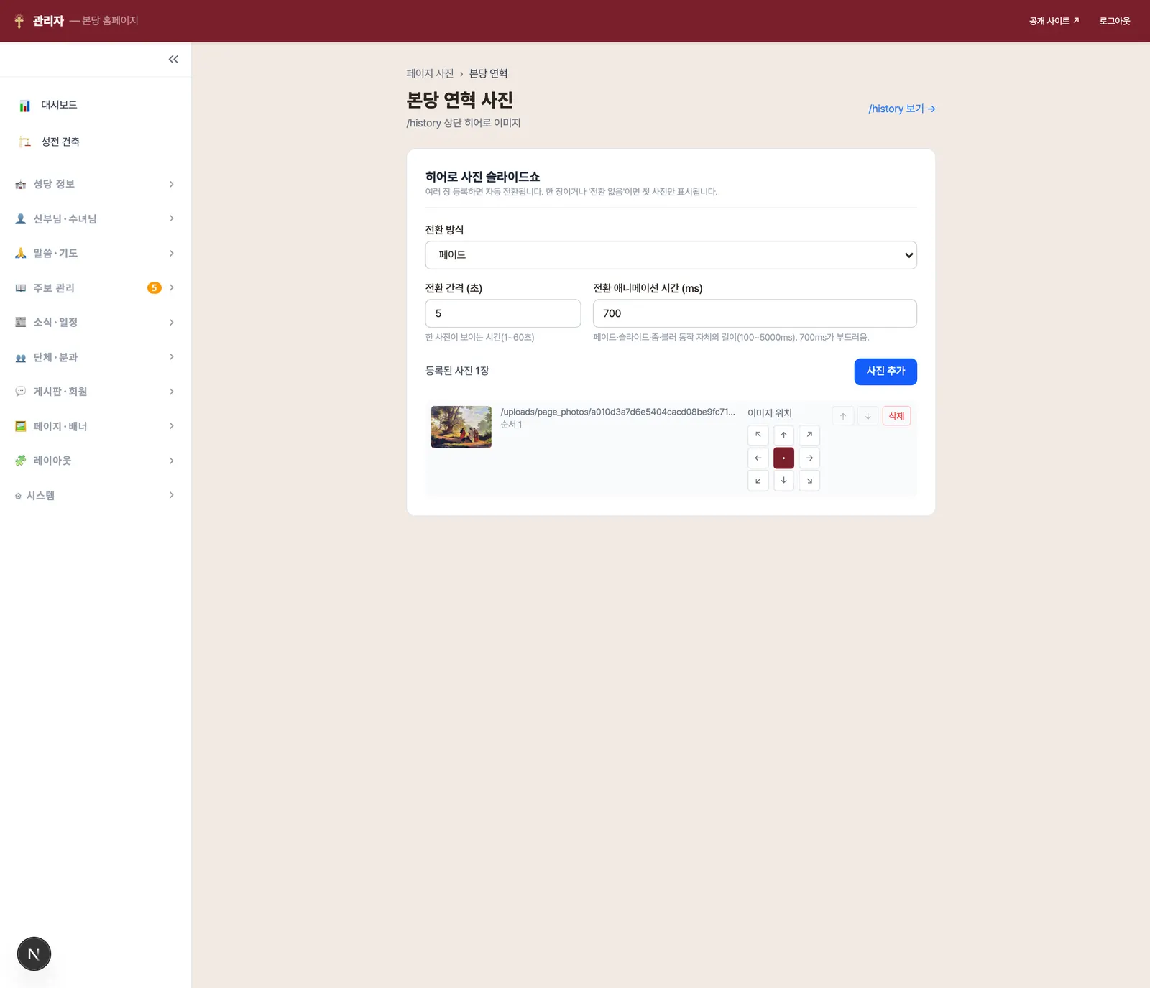Set image position to top-right arrow
This screenshot has width=1150, height=988.
click(x=809, y=435)
